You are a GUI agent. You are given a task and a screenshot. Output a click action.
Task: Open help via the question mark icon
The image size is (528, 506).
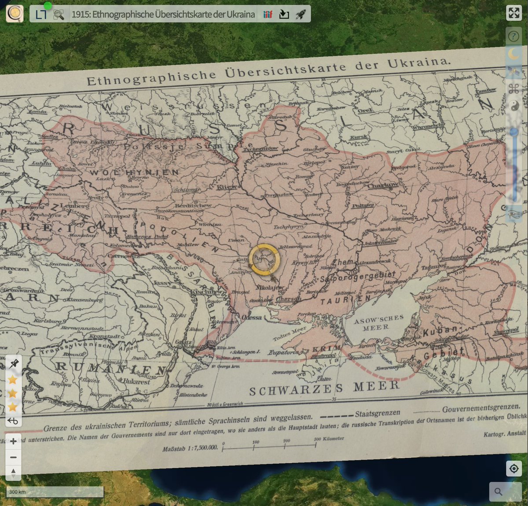tap(513, 36)
